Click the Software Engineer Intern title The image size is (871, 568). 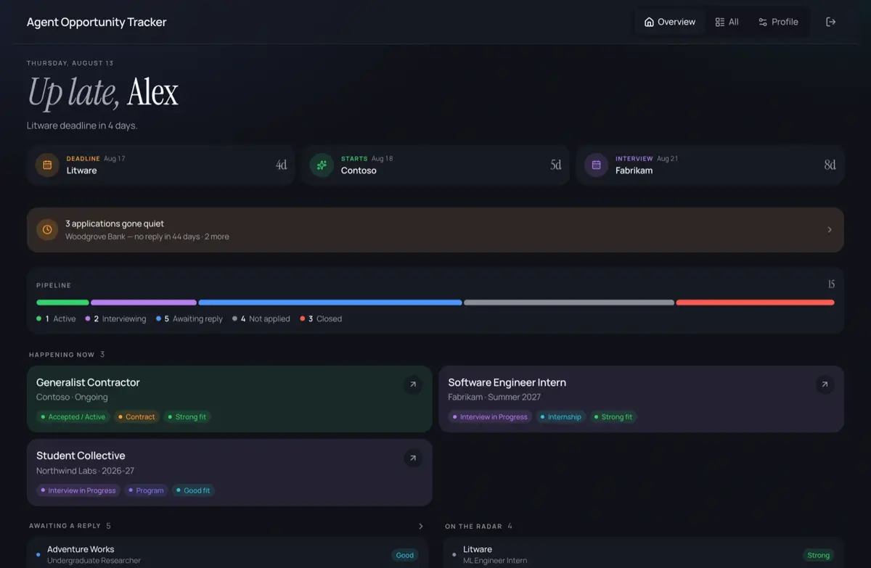(x=507, y=382)
